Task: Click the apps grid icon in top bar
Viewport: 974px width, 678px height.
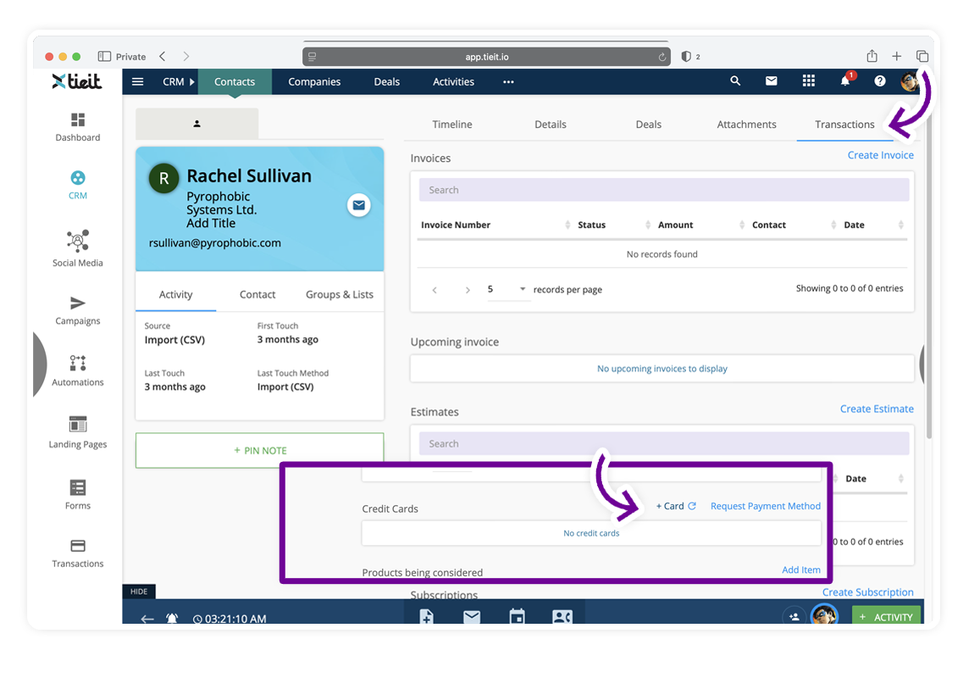Action: tap(809, 81)
